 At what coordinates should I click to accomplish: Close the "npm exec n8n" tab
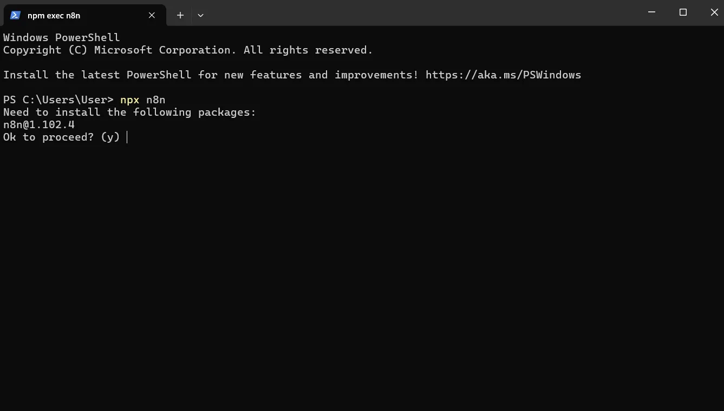pyautogui.click(x=152, y=15)
